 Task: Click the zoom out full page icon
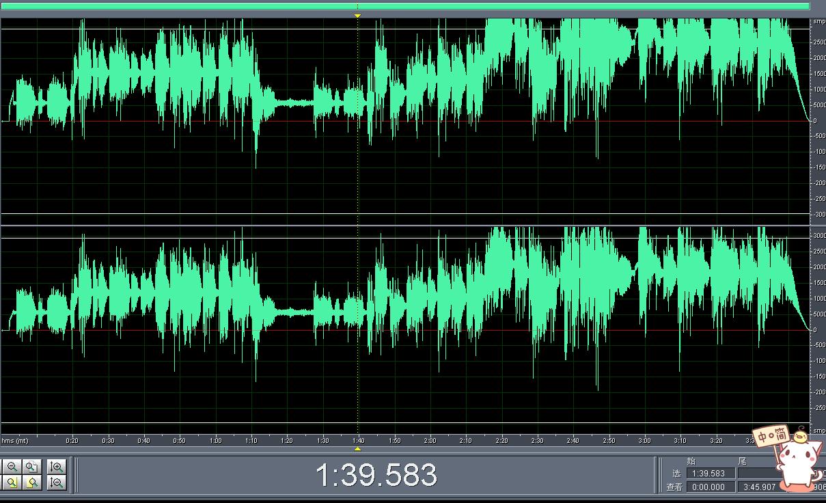[32, 467]
